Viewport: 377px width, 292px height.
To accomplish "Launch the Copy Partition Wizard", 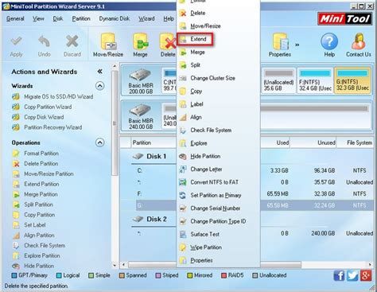I will coord(42,107).
